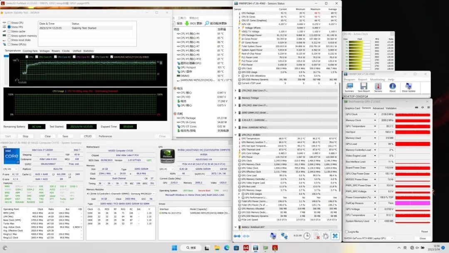
Task: Click the blue X icon in Sensors Status toolbar
Action: (x=335, y=236)
